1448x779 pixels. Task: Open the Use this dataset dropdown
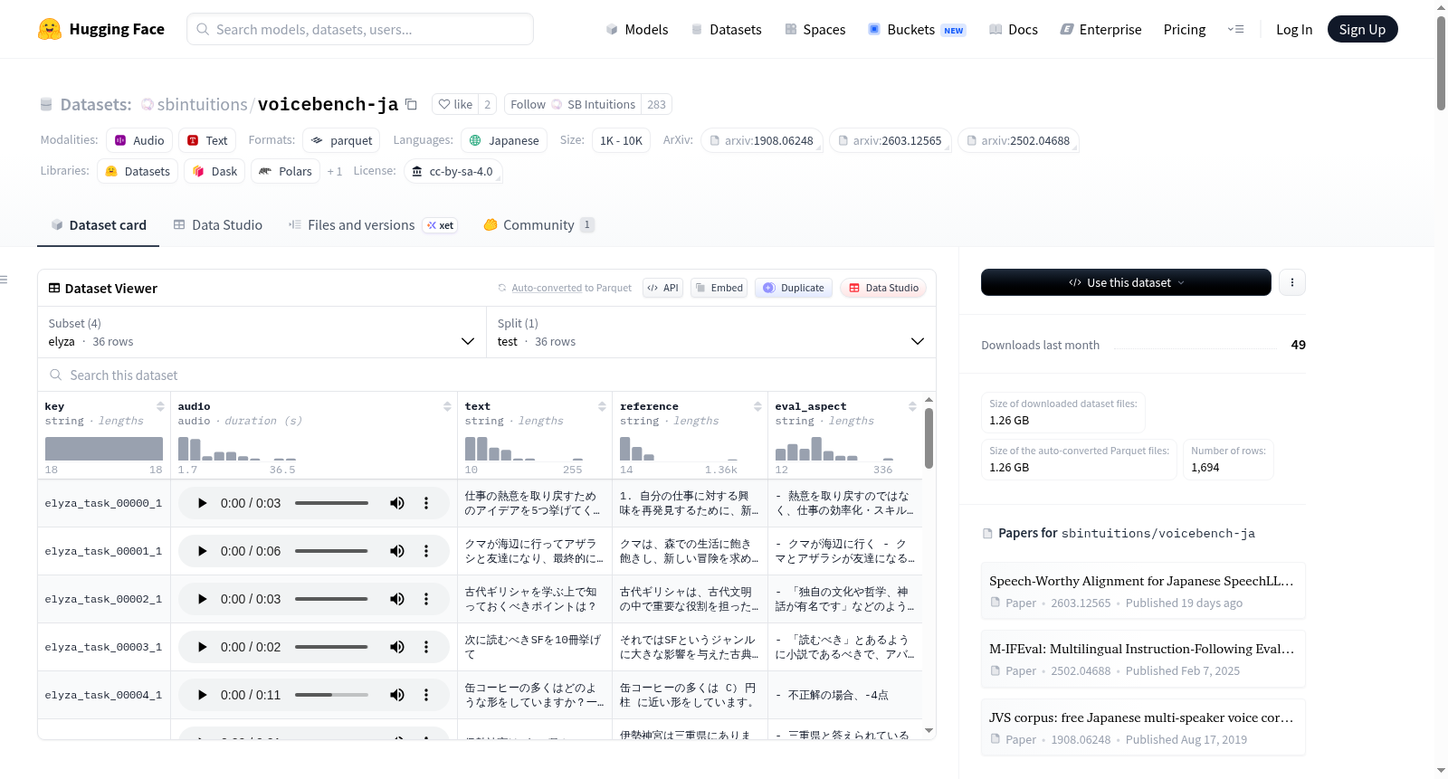pos(1126,282)
